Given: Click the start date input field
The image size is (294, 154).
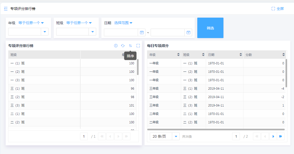Looking at the screenshot, I should (121, 32).
